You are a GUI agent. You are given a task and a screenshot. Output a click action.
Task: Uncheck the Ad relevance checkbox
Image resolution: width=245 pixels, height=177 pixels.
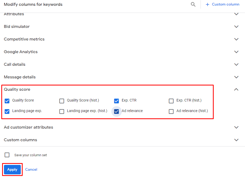[x=116, y=112]
